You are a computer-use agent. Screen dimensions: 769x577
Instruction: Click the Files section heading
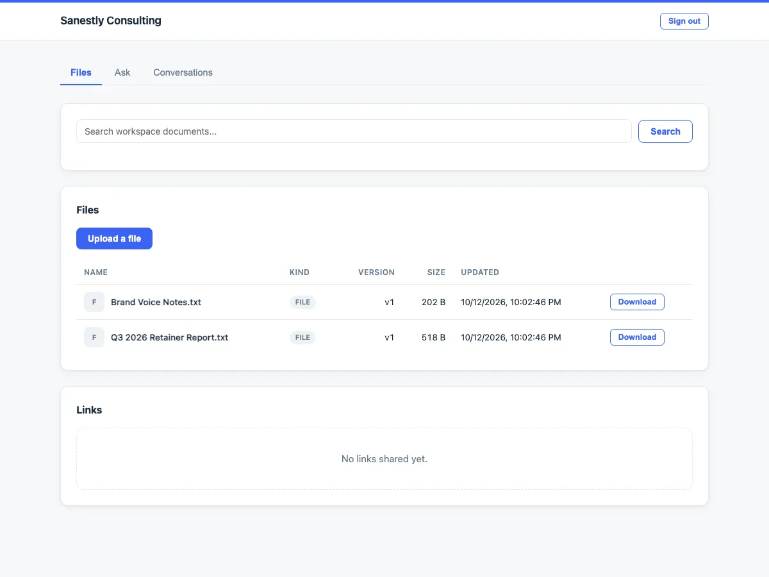coord(88,210)
